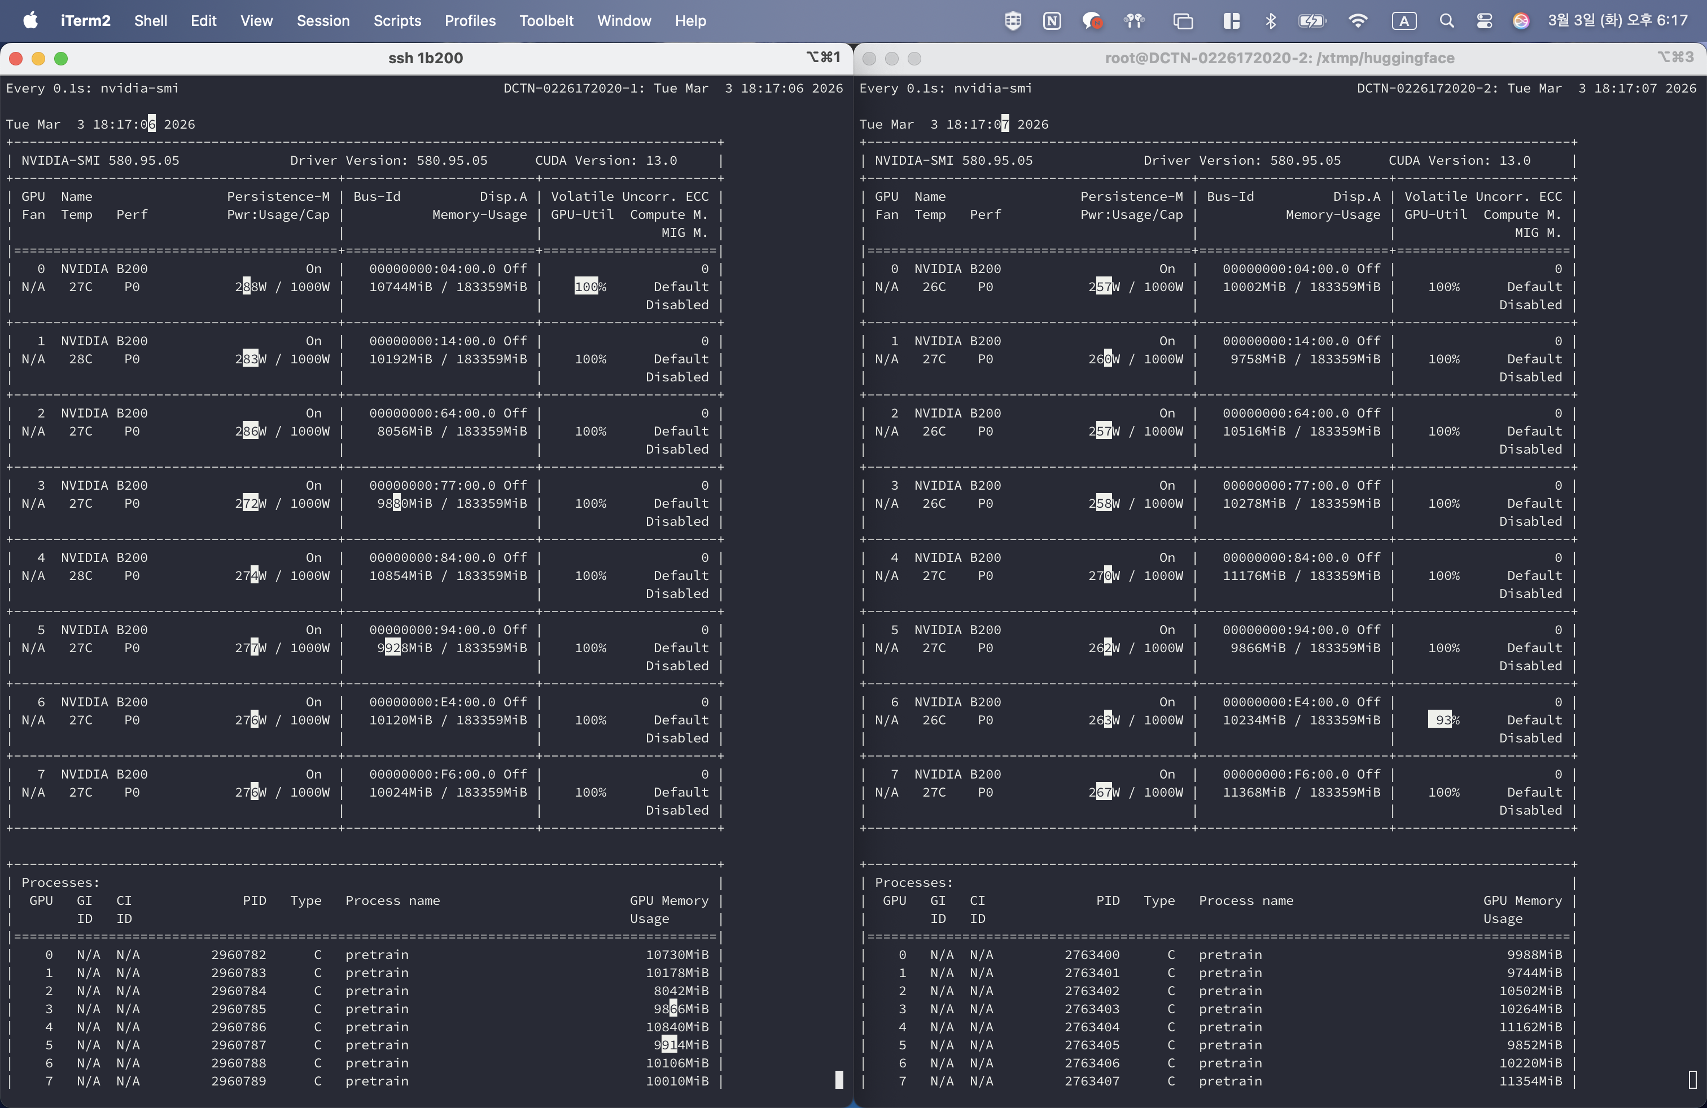The width and height of the screenshot is (1707, 1108).
Task: Click the Wi-Fi status icon
Action: point(1357,21)
